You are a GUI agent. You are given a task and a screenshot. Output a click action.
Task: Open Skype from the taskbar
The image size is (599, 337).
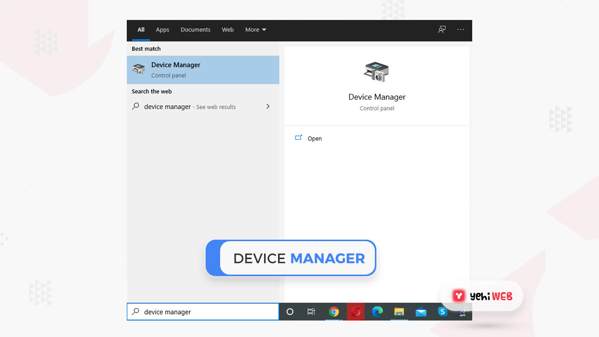tap(442, 312)
